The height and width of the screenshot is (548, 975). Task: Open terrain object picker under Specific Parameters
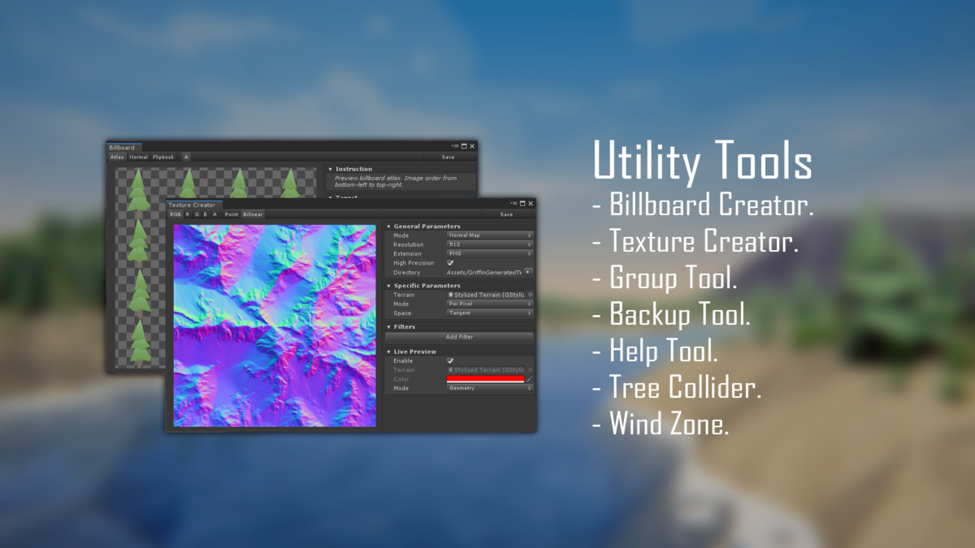coord(530,295)
